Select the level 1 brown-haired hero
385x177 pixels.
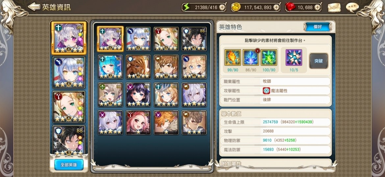pyautogui.click(x=194, y=123)
